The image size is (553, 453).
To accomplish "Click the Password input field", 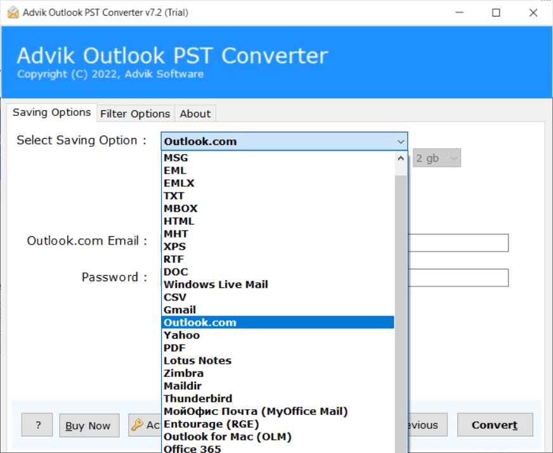I will [458, 278].
